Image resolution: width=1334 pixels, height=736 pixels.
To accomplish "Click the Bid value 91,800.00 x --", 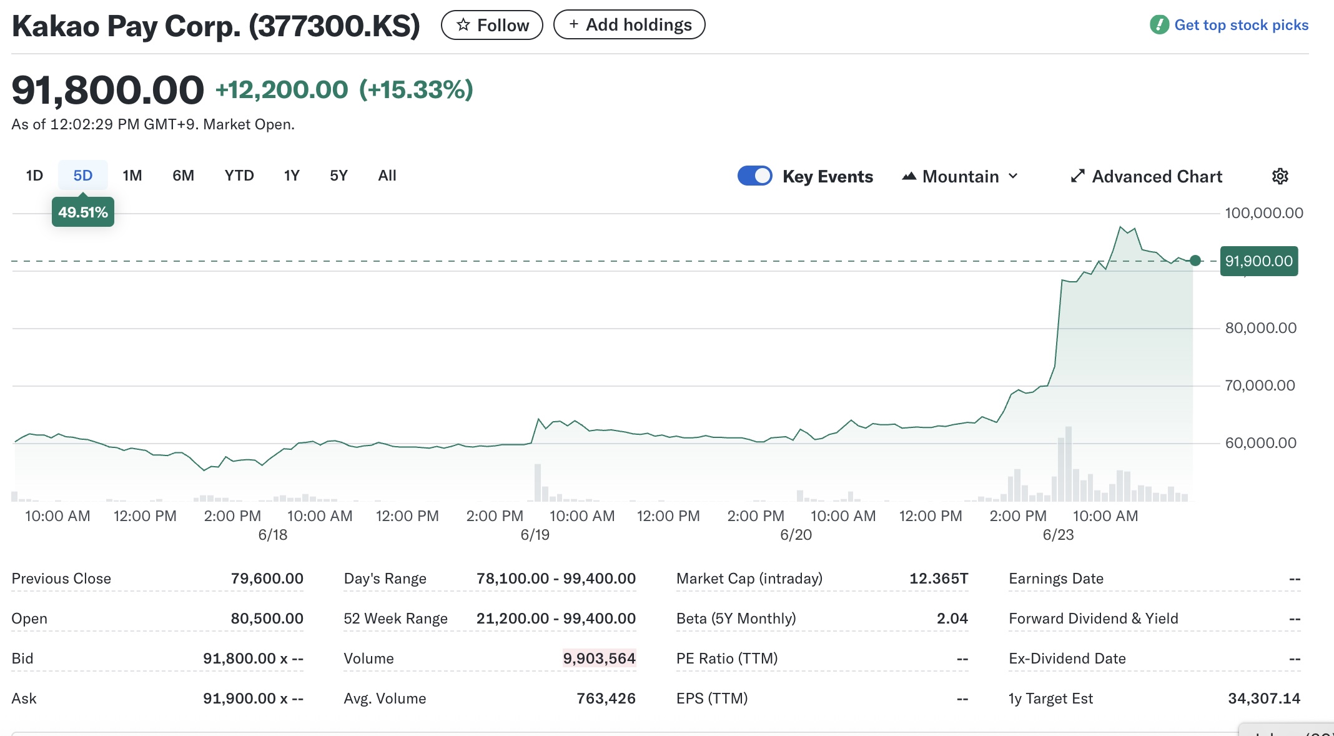I will tap(254, 659).
